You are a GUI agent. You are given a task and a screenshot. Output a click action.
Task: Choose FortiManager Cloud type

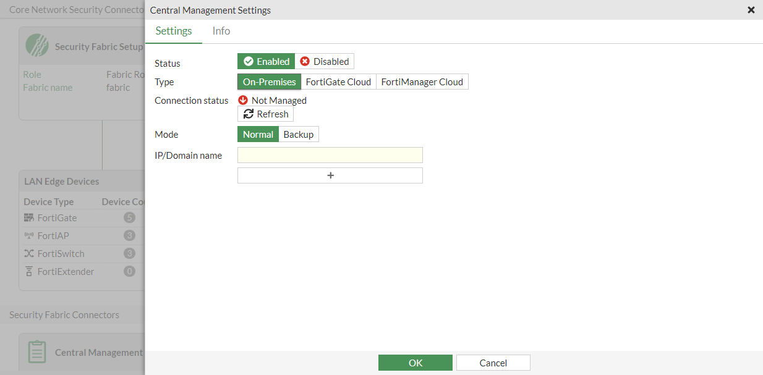pyautogui.click(x=422, y=82)
